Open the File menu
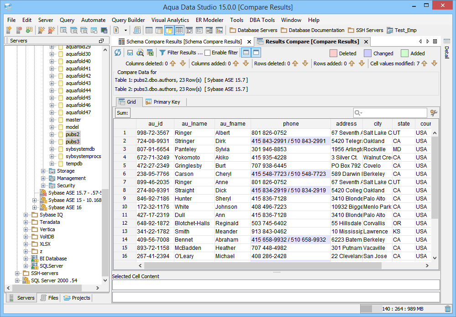Viewport: 456px width, 317px height. click(11, 20)
